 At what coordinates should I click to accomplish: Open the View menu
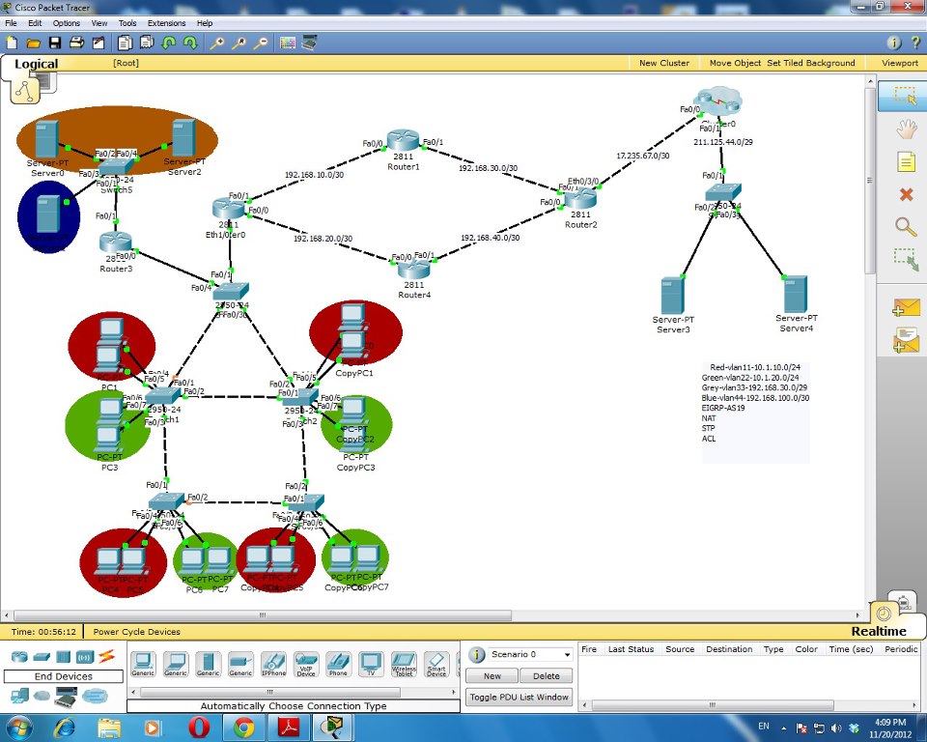[x=99, y=23]
